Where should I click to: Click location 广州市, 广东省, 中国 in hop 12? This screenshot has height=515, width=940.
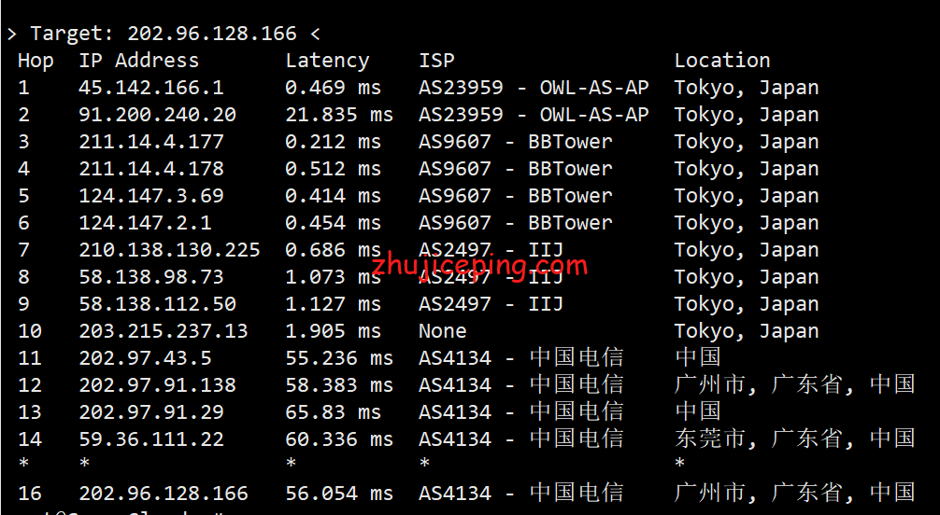(x=795, y=384)
